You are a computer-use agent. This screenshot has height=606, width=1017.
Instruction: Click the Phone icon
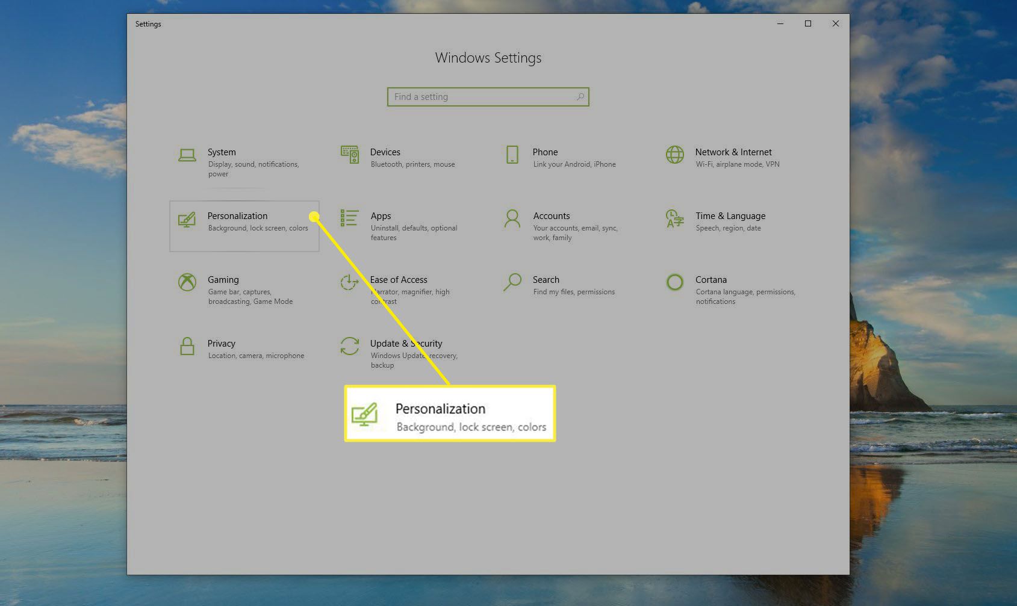coord(512,155)
